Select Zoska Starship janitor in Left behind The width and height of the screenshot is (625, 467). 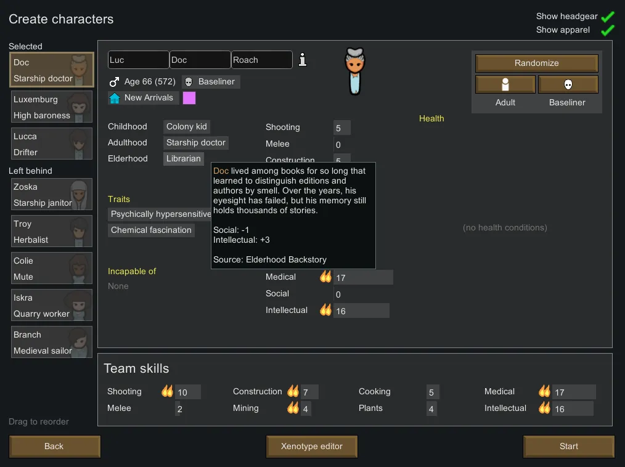coord(52,195)
